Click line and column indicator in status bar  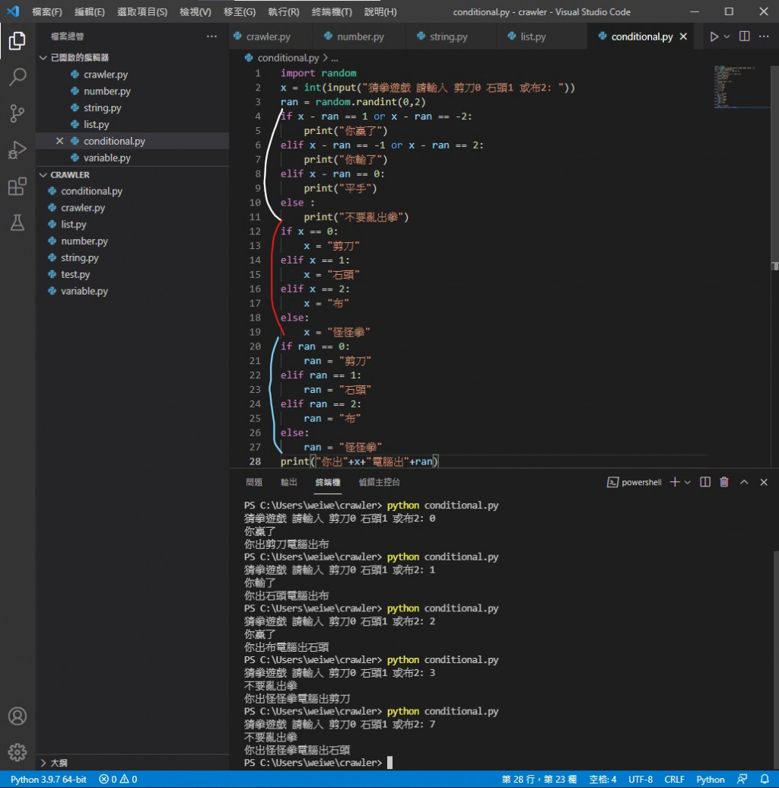pos(539,780)
